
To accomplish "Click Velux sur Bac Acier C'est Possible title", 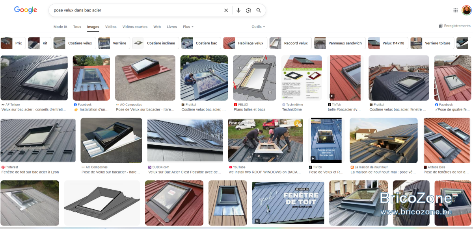I will pyautogui.click(x=184, y=172).
